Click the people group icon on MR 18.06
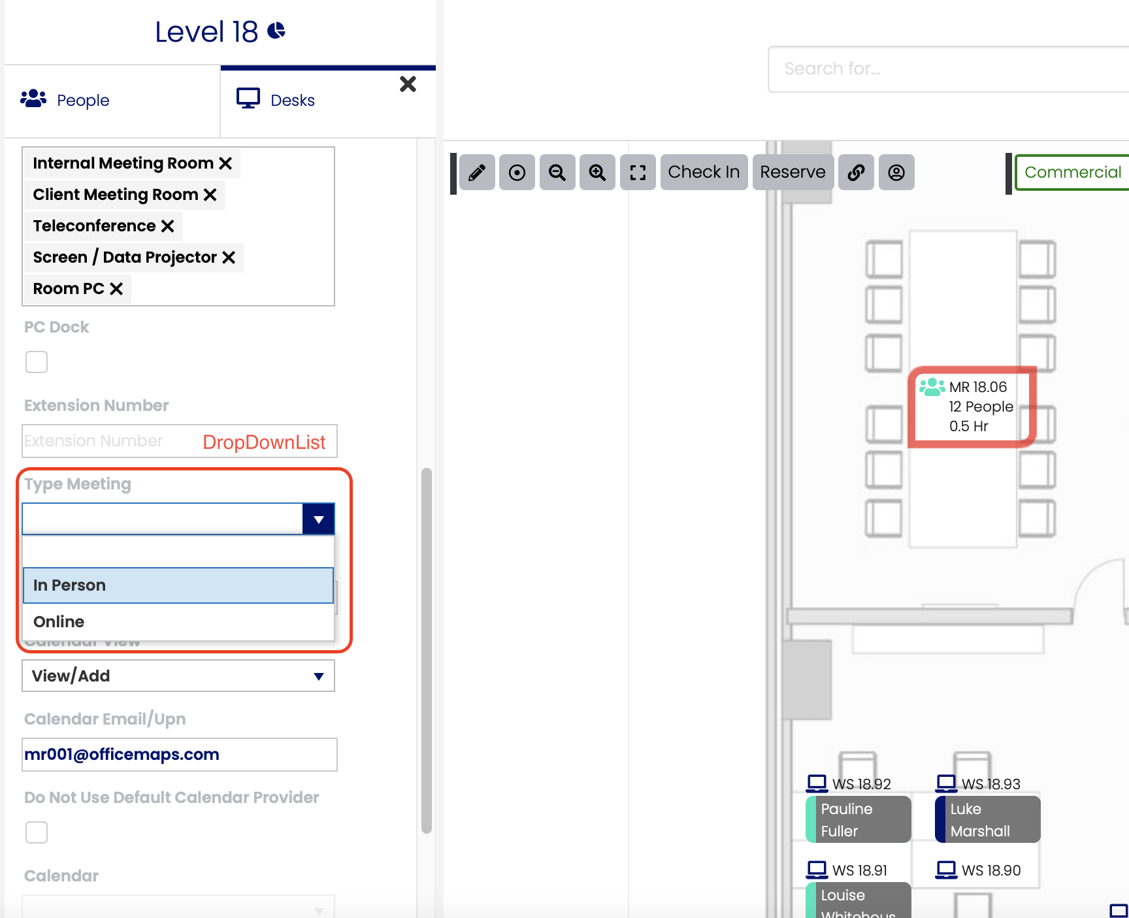 coord(932,387)
